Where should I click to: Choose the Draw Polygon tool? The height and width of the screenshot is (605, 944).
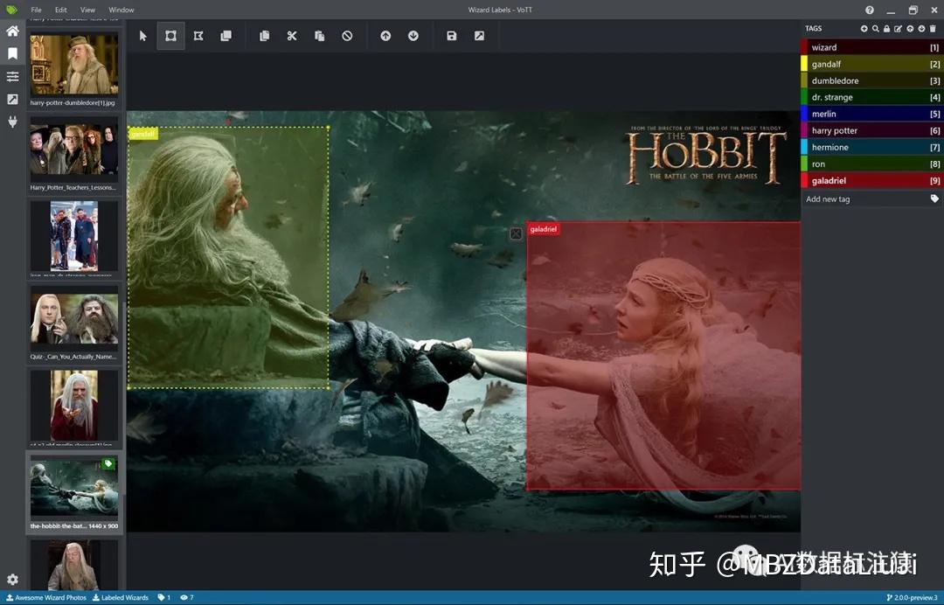198,36
